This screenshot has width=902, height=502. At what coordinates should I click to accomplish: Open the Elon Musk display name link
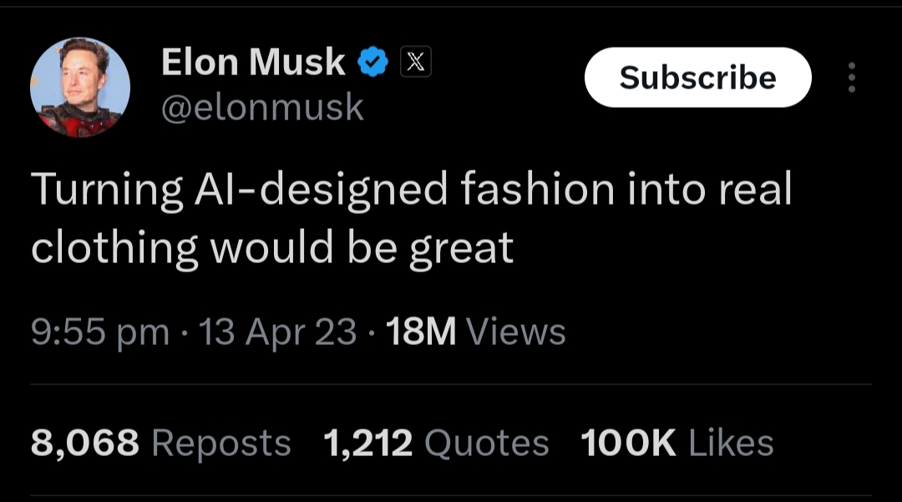[252, 62]
